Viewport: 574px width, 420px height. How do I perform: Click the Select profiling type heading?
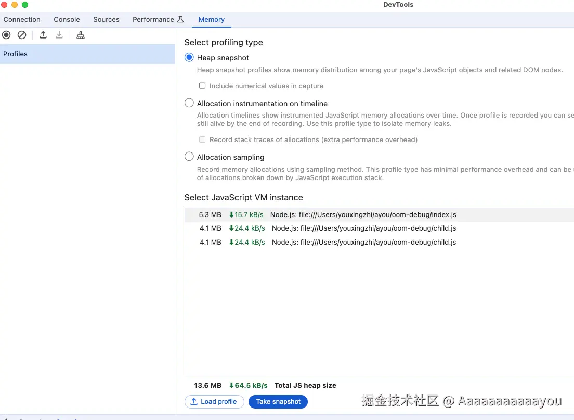tap(224, 42)
